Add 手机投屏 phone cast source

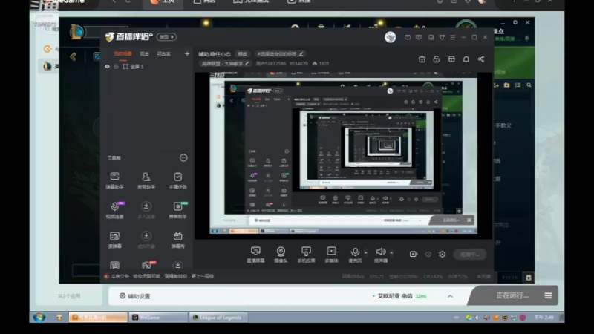[x=306, y=255]
